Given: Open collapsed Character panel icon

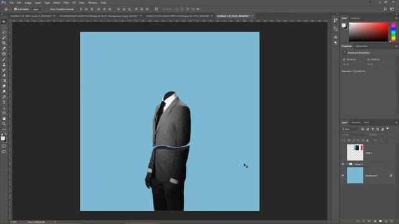Looking at the screenshot, I should 335,37.
